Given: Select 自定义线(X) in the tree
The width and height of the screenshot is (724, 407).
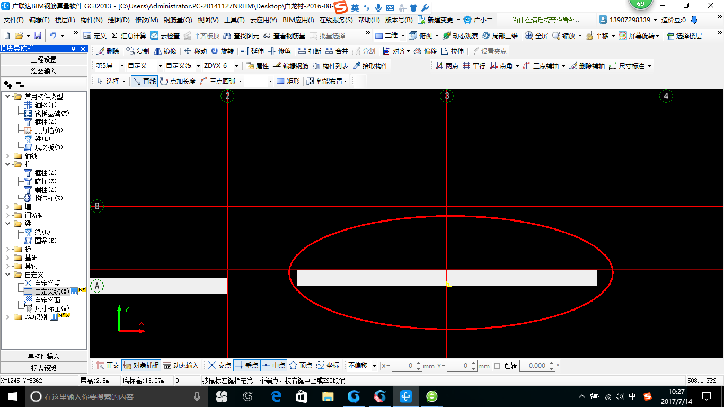Looking at the screenshot, I should (52, 291).
